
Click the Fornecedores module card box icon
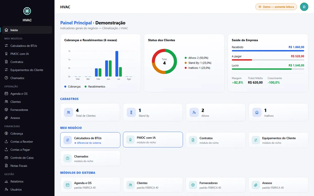point(193,185)
